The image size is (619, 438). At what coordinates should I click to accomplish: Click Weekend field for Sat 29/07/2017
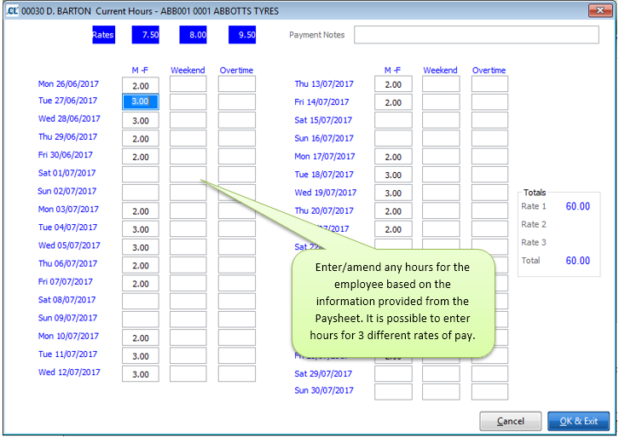(x=441, y=374)
